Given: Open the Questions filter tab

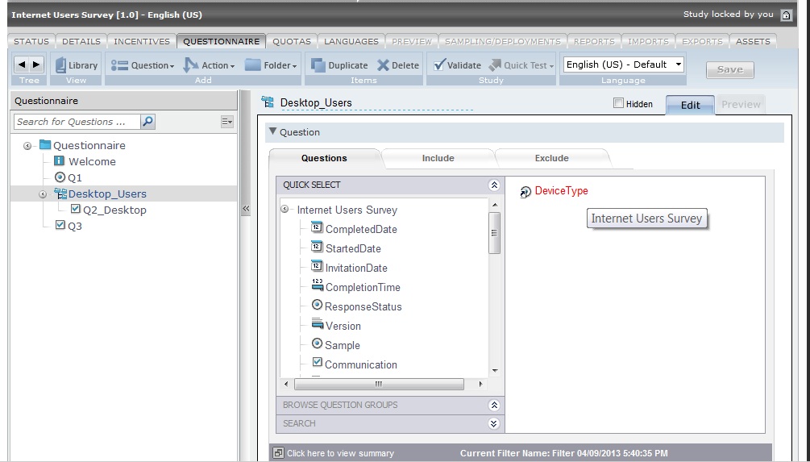Looking at the screenshot, I should click(x=325, y=158).
